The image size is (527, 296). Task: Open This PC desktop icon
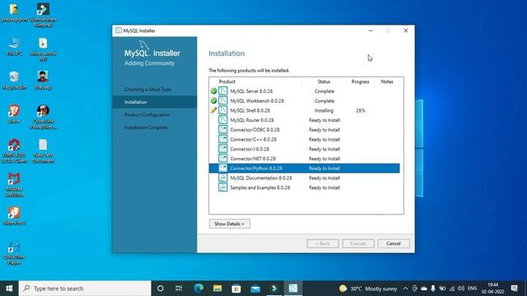[x=14, y=47]
